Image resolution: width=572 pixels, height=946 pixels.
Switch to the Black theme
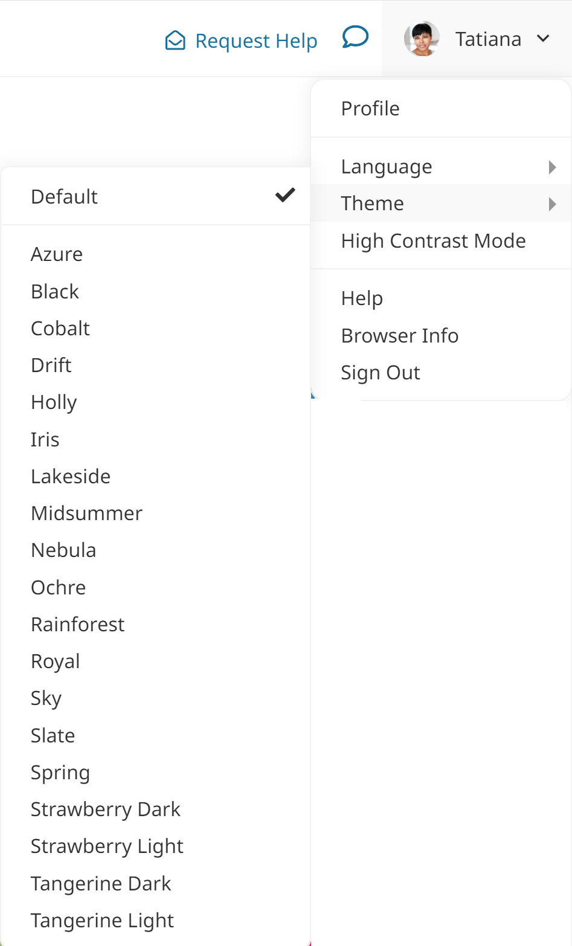55,291
